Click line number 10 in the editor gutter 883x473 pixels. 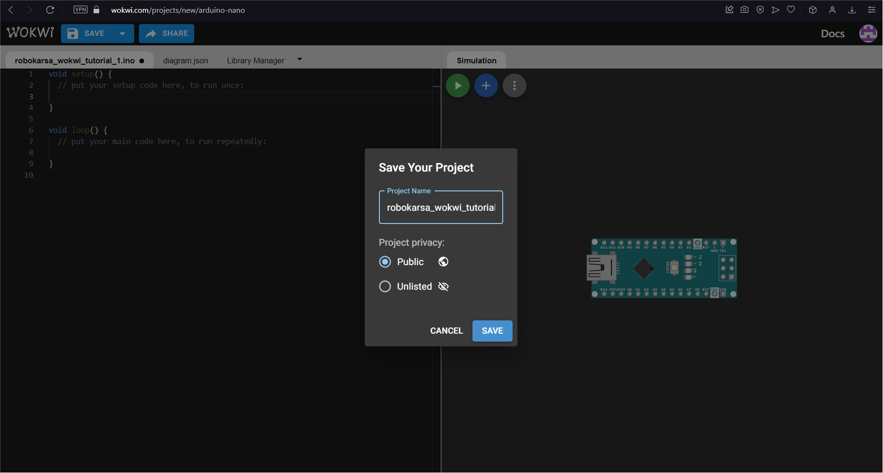(29, 175)
